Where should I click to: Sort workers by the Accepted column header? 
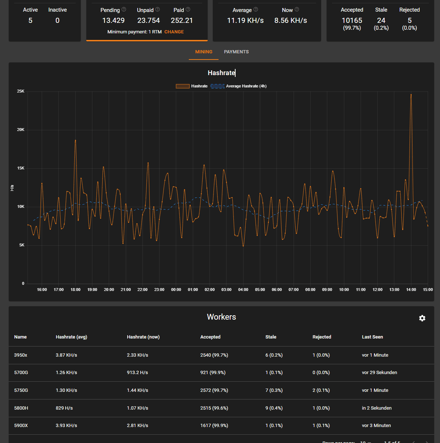tap(210, 337)
